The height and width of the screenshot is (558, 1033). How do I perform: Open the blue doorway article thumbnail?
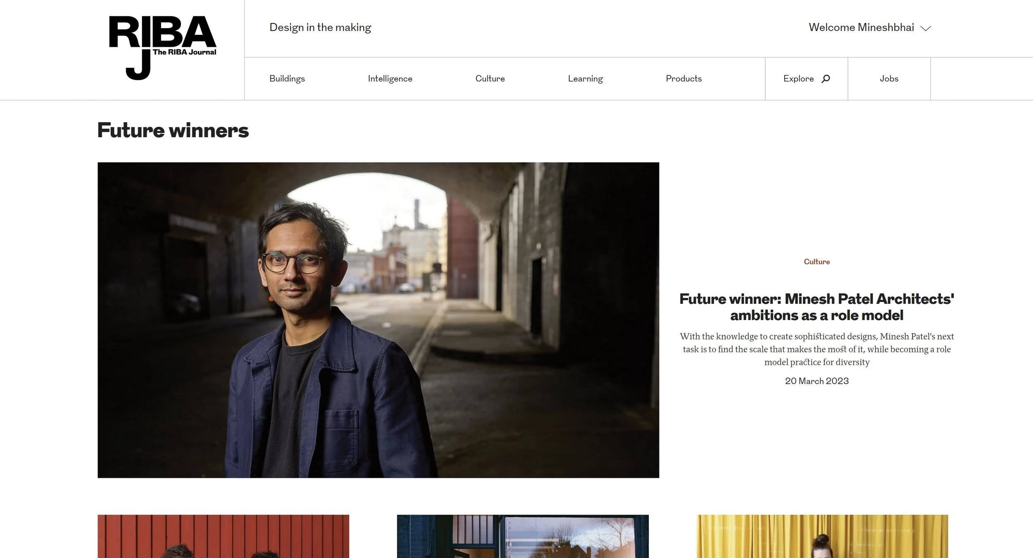pyautogui.click(x=523, y=536)
